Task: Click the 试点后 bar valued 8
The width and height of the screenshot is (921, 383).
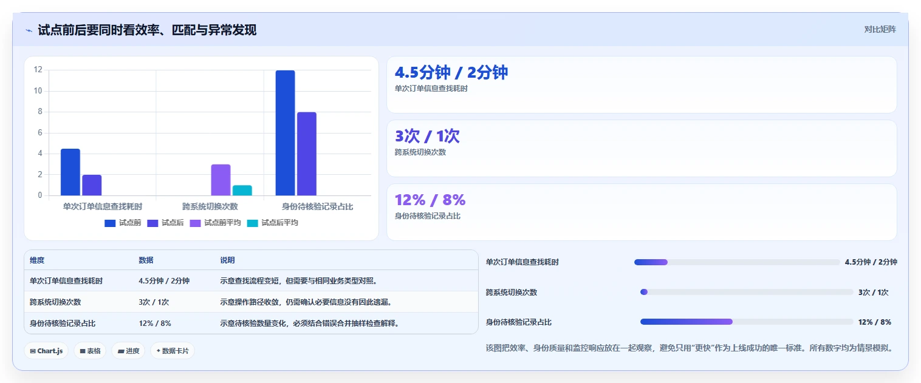Action: 307,154
